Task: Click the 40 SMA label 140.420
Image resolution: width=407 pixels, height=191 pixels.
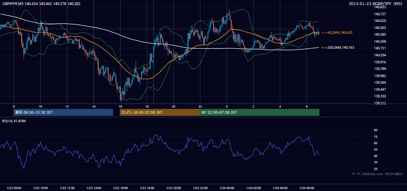Action: pos(337,32)
